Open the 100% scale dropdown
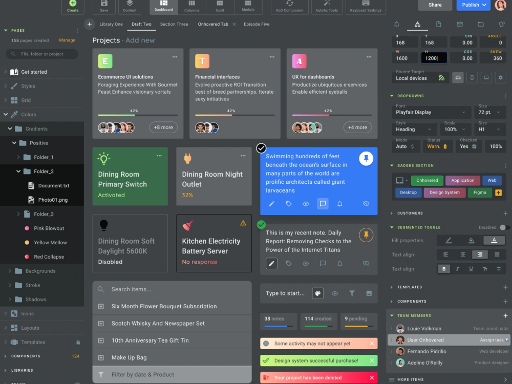 coord(456,130)
